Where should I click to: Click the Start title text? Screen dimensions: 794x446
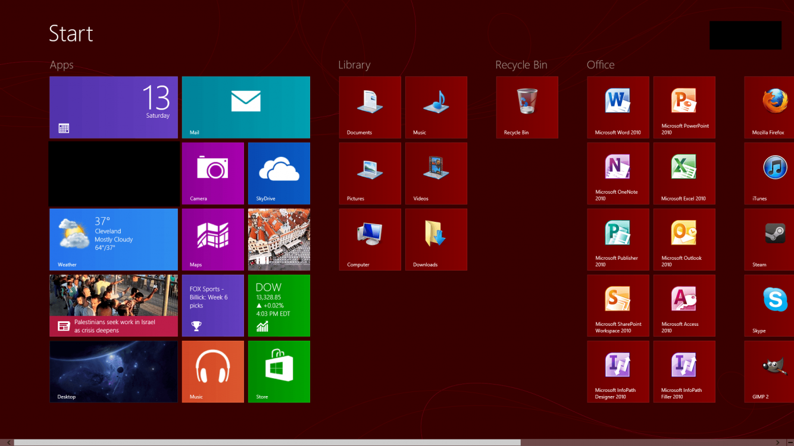point(71,33)
